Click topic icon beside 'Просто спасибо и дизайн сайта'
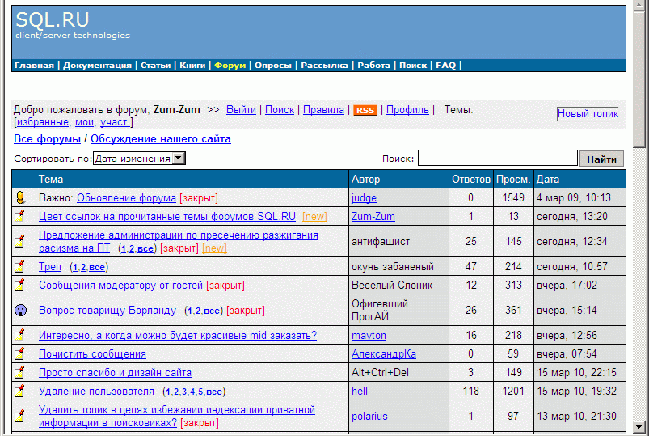 pyautogui.click(x=20, y=372)
